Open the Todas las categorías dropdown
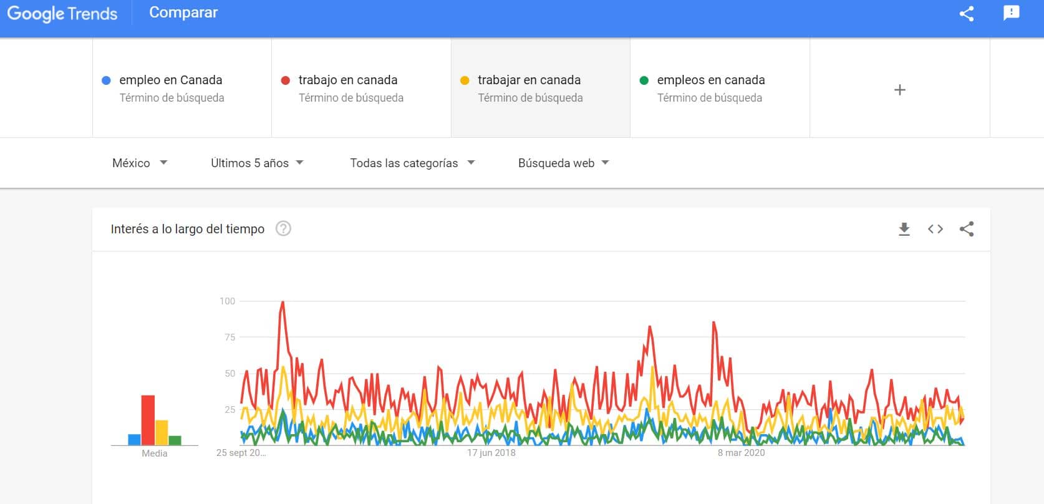 [x=412, y=163]
